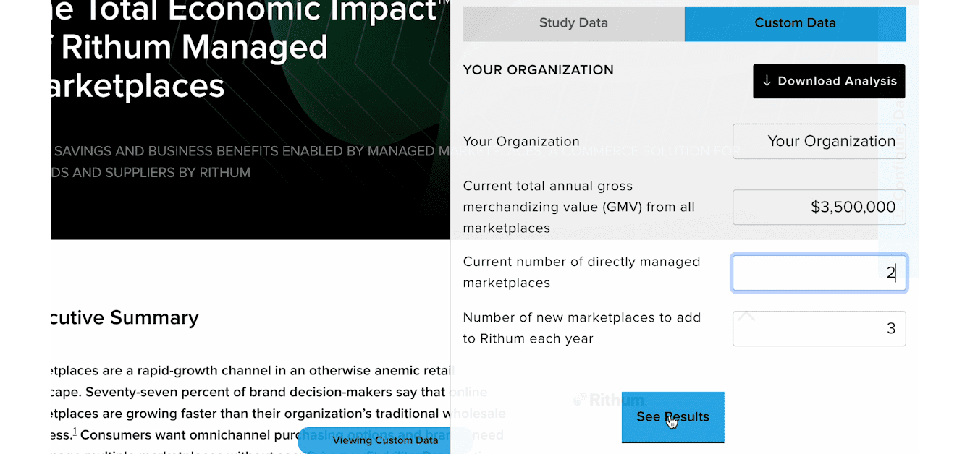Click the marketplaces to add field showing 3
The image size is (970, 454).
[x=819, y=328]
